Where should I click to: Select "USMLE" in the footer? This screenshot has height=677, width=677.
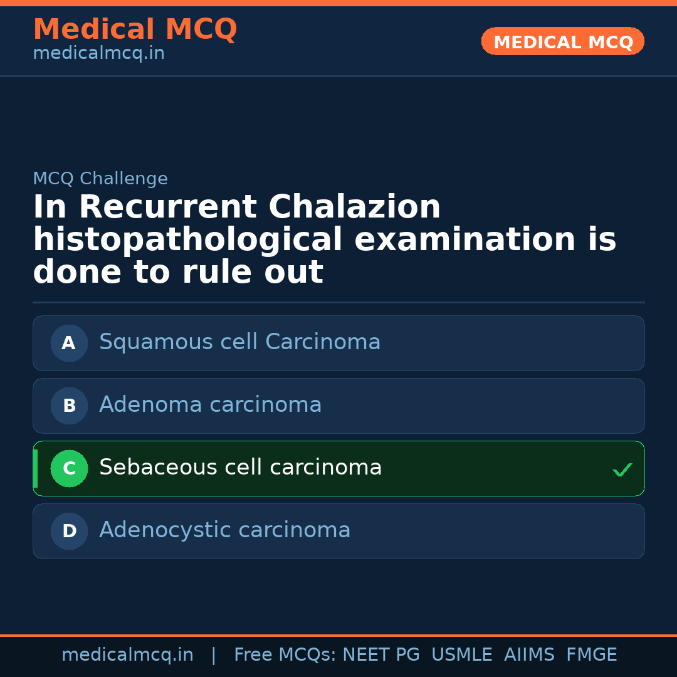coord(461,655)
